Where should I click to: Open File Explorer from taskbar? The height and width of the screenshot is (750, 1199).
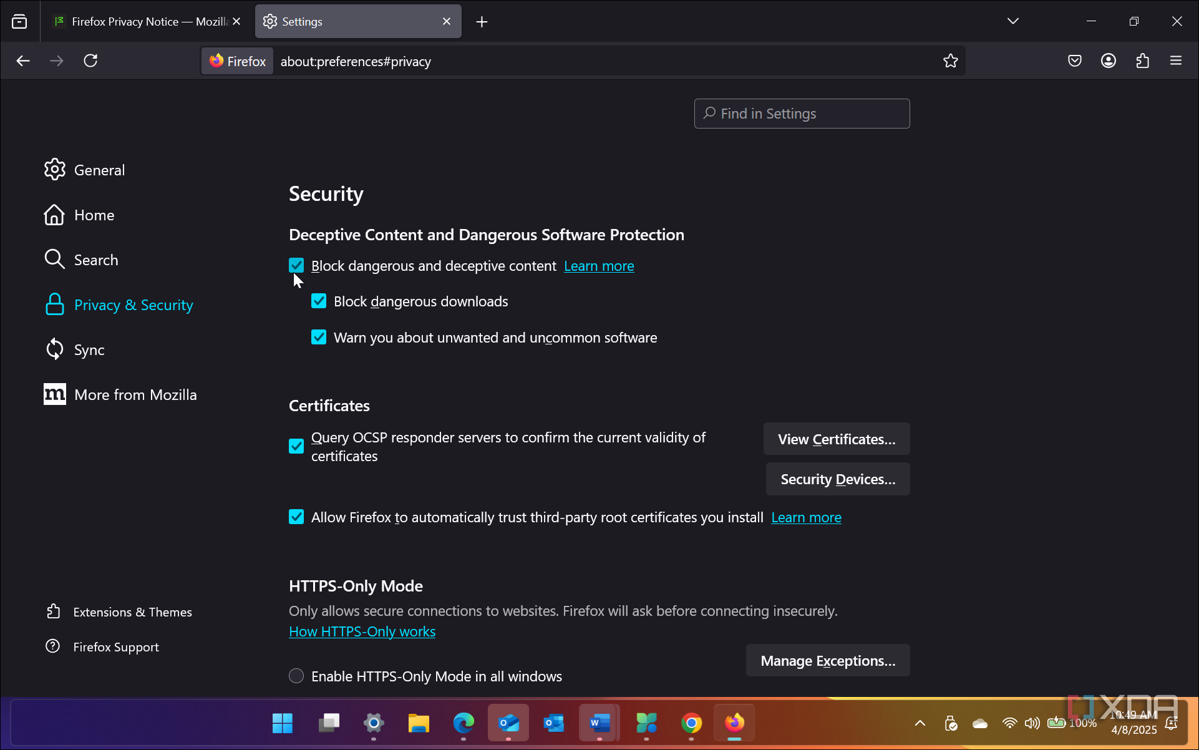pos(419,723)
